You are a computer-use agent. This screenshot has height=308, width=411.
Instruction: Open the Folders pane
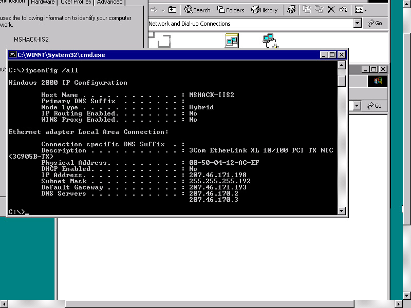pos(231,10)
